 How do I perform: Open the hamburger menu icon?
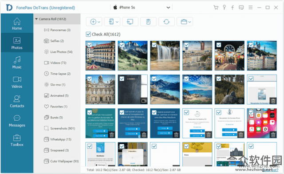pos(250,8)
